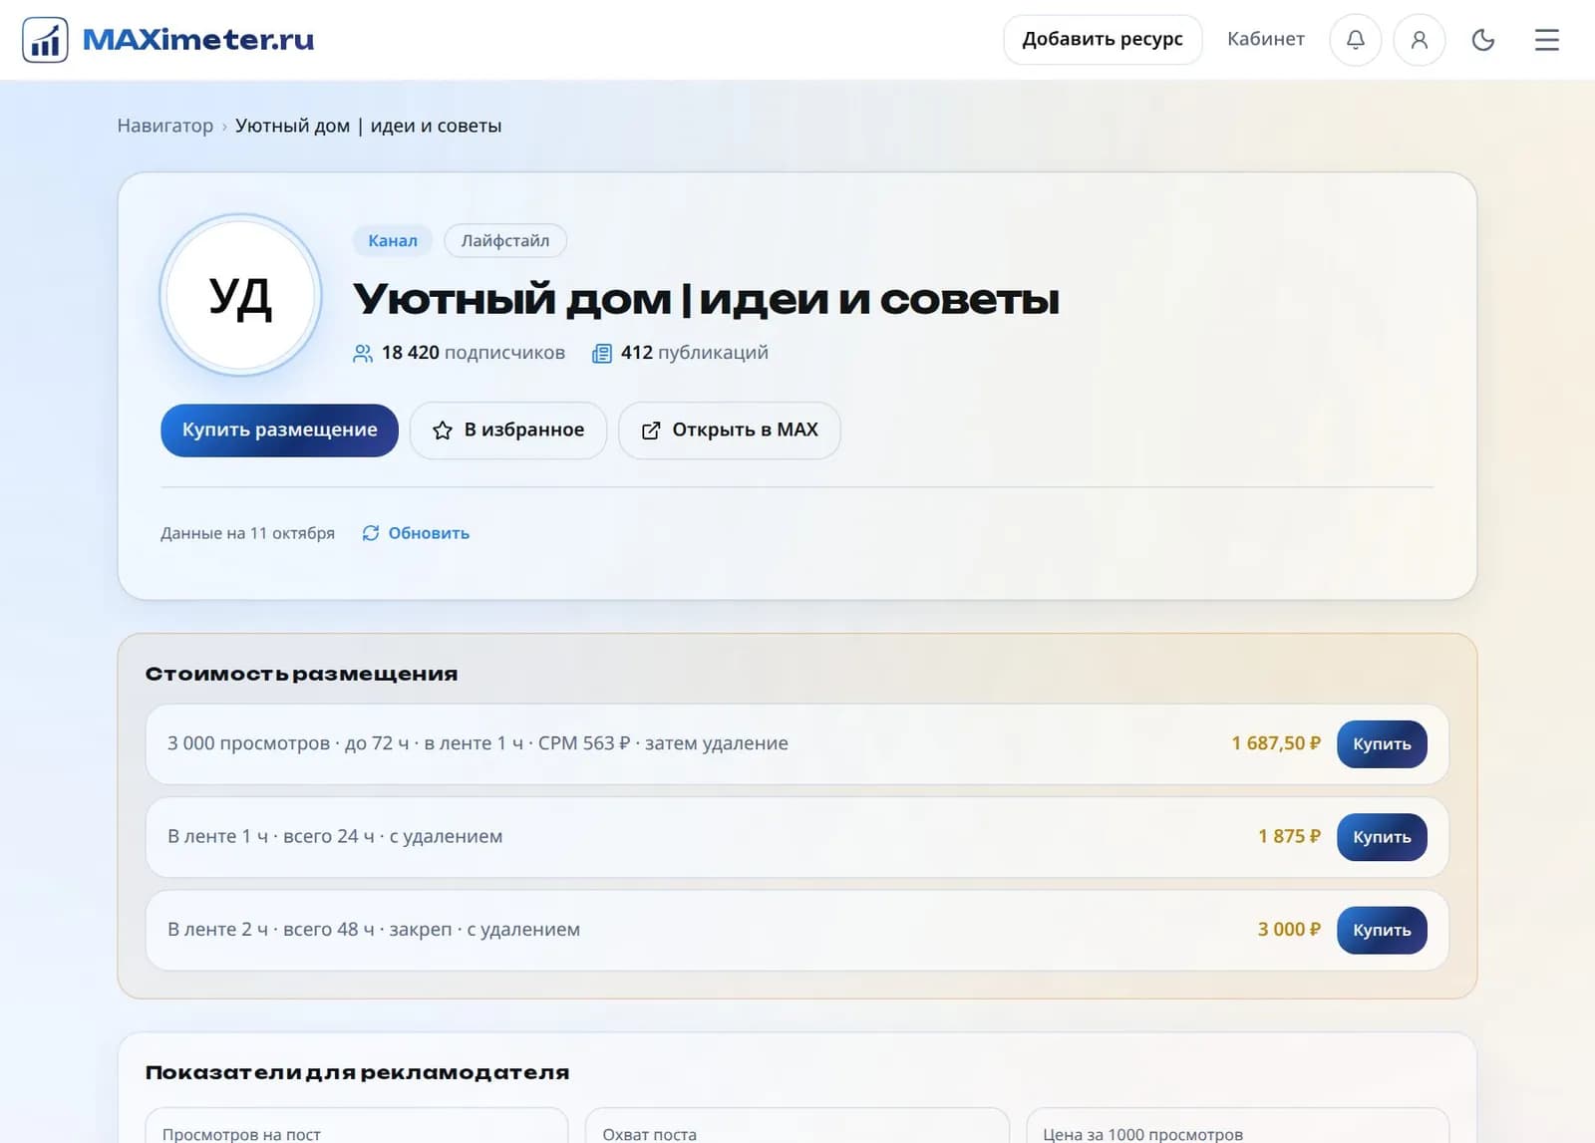Add channel В избранное

(x=508, y=430)
